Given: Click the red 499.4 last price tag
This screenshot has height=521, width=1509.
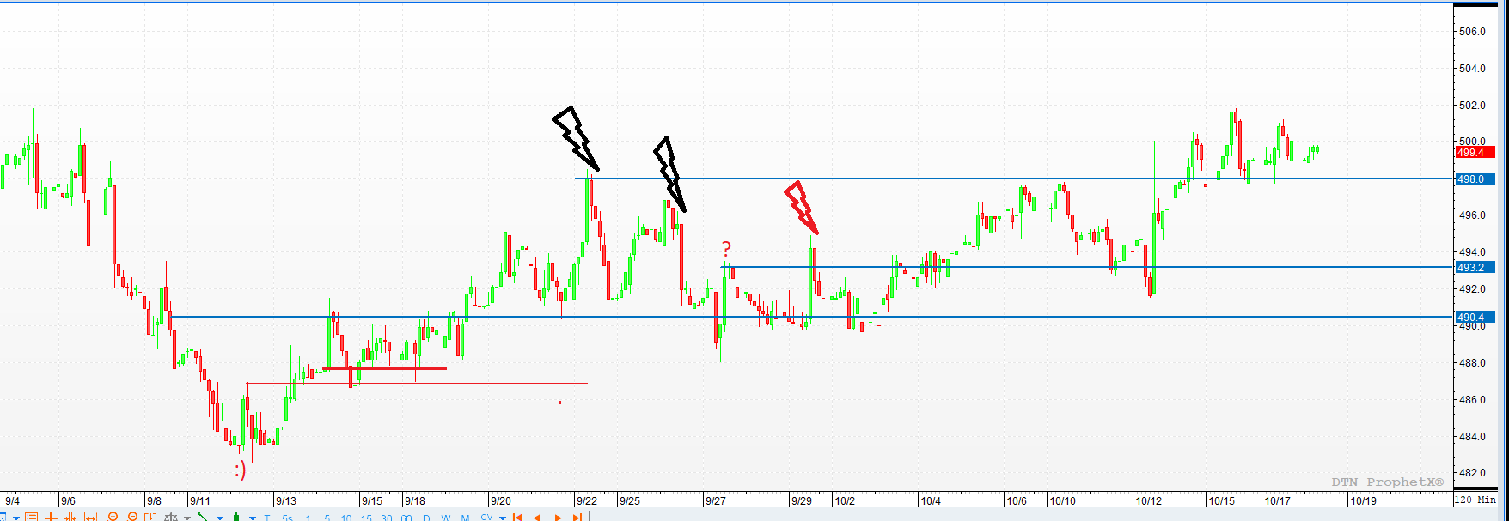Looking at the screenshot, I should [1475, 153].
